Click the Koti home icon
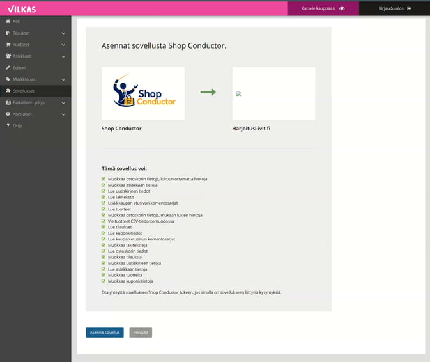This screenshot has height=362, width=430. 8,21
